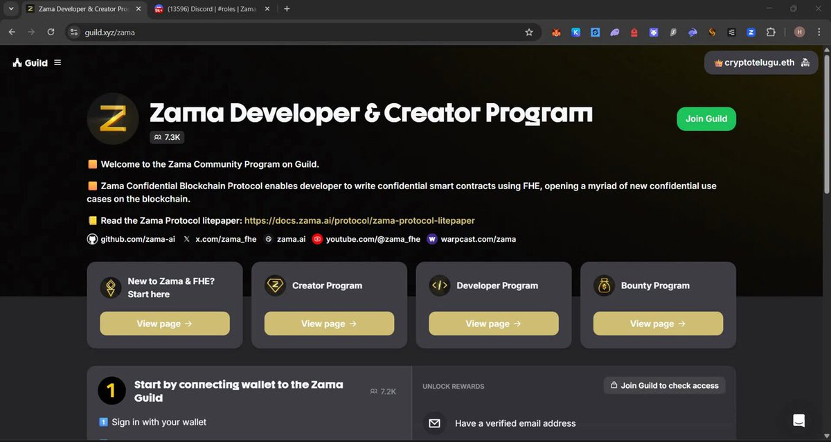
Task: Click the Start by connecting wallet heading
Action: (238, 391)
